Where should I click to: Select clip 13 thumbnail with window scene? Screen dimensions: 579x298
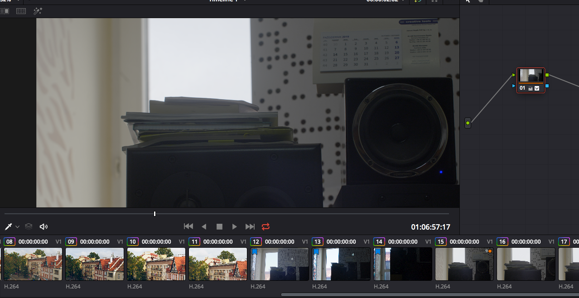(x=341, y=264)
